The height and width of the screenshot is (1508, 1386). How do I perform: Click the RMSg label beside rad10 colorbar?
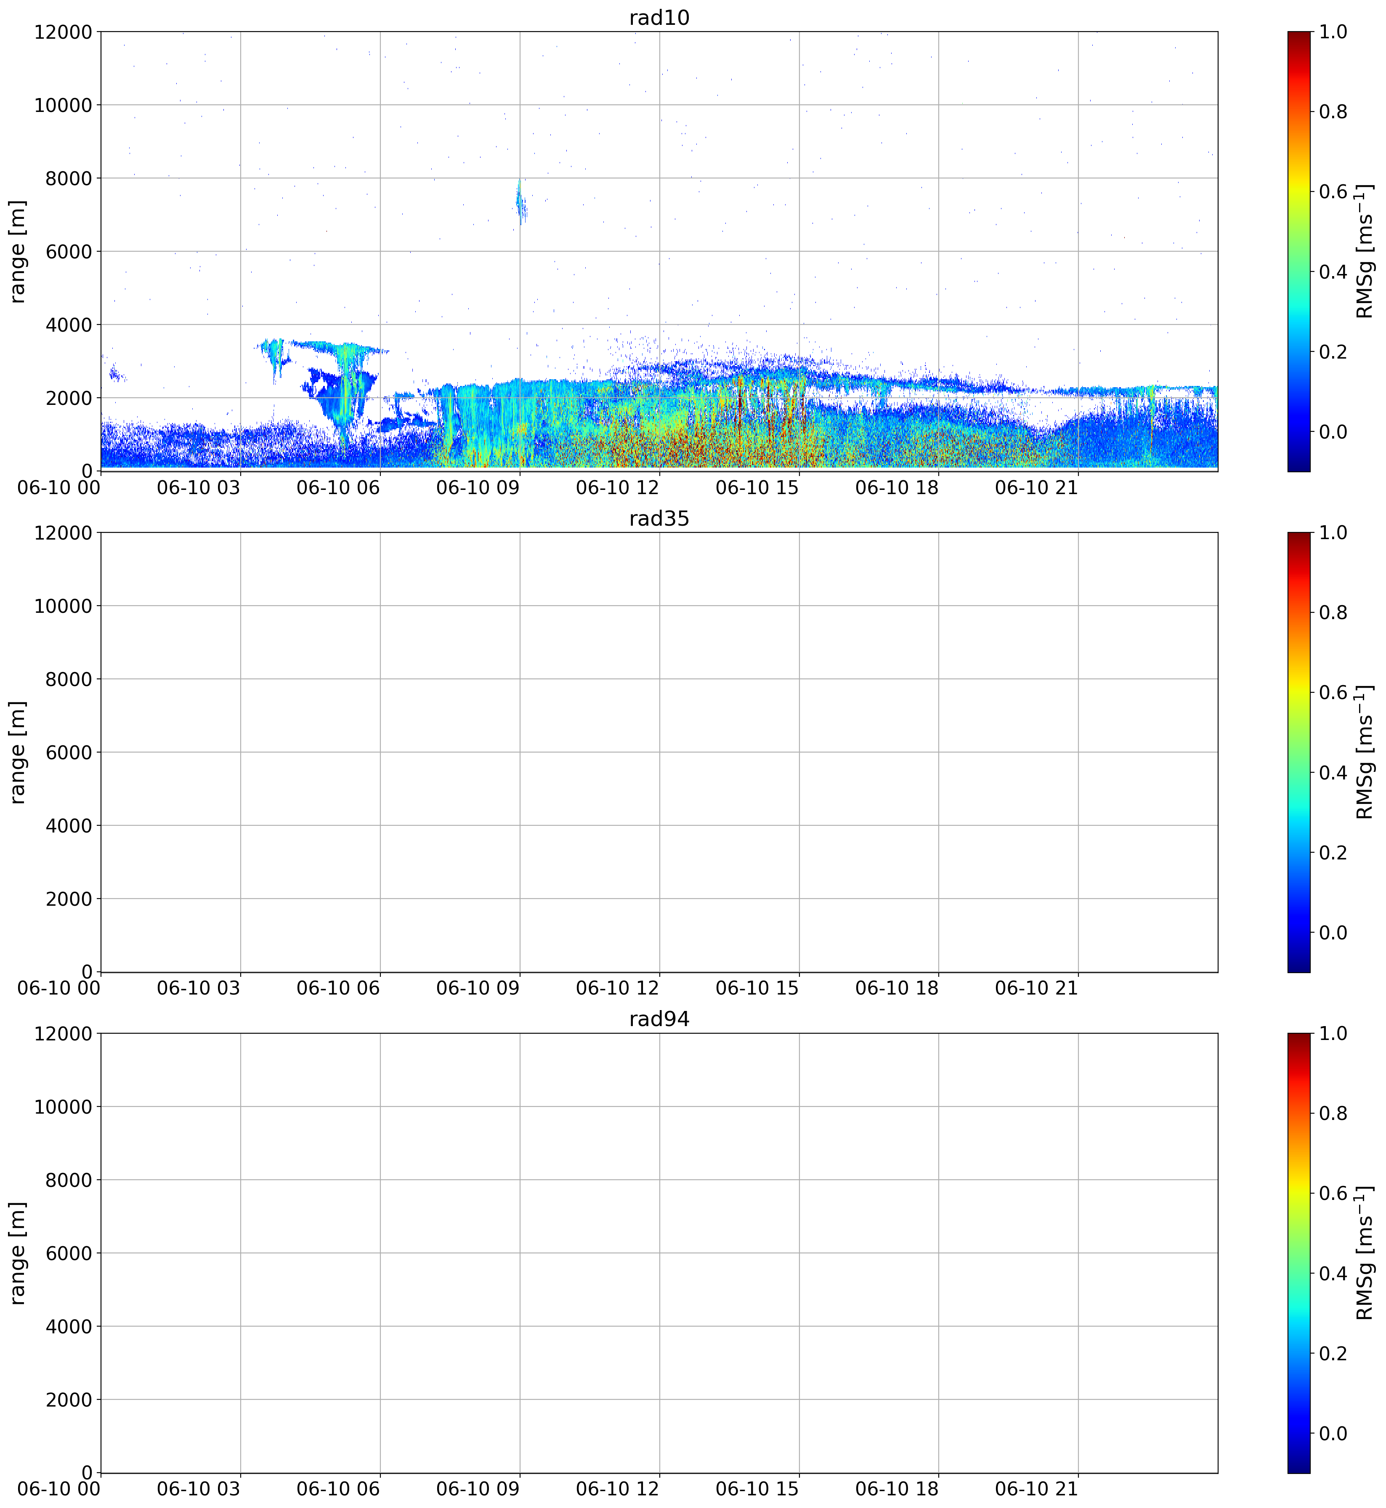1365,251
